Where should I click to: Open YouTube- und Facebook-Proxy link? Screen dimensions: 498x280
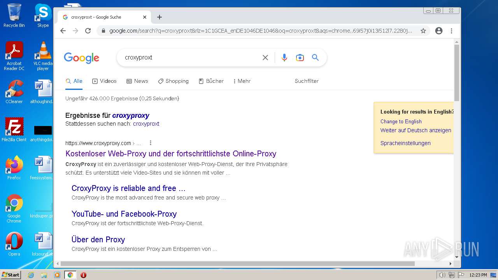(x=124, y=214)
